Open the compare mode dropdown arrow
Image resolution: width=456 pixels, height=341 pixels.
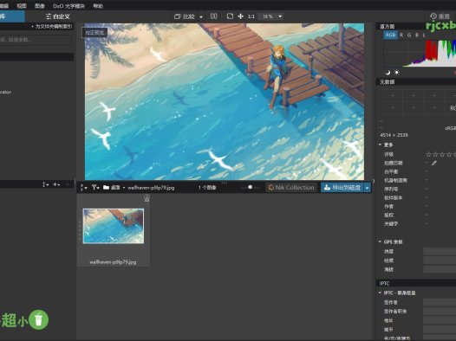pos(201,16)
